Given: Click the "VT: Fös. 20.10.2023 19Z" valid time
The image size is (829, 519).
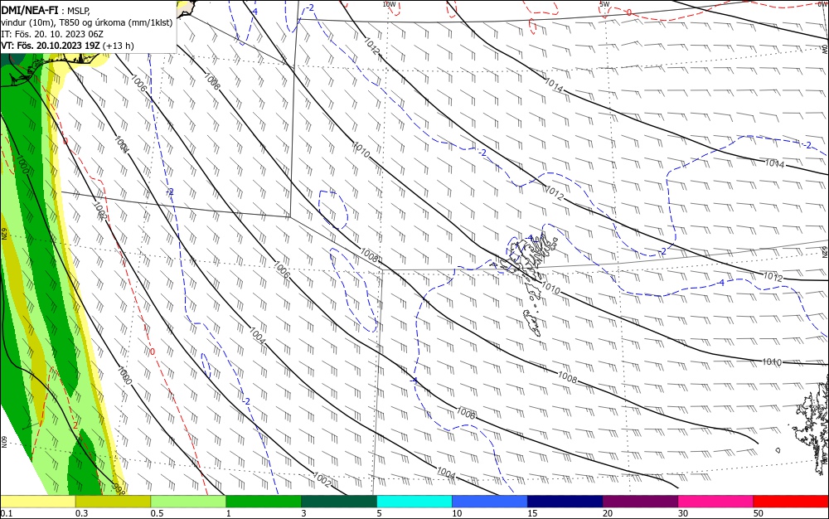Looking at the screenshot, I should [51, 46].
